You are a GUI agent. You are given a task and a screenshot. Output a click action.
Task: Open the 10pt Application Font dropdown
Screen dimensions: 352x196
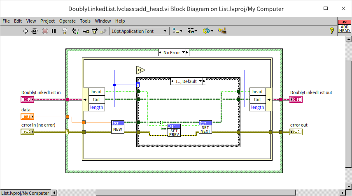(x=139, y=31)
